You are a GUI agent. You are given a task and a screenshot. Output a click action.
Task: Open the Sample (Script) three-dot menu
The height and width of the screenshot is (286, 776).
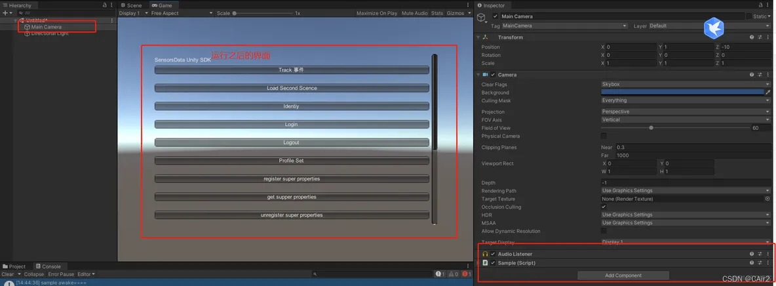(x=768, y=262)
